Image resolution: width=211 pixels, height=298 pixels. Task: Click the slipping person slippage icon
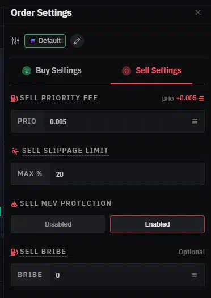click(x=15, y=151)
